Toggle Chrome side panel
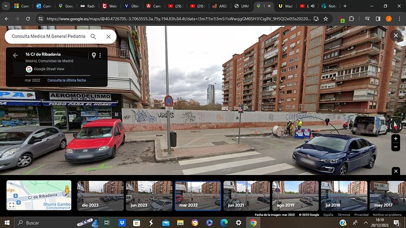 (x=378, y=19)
